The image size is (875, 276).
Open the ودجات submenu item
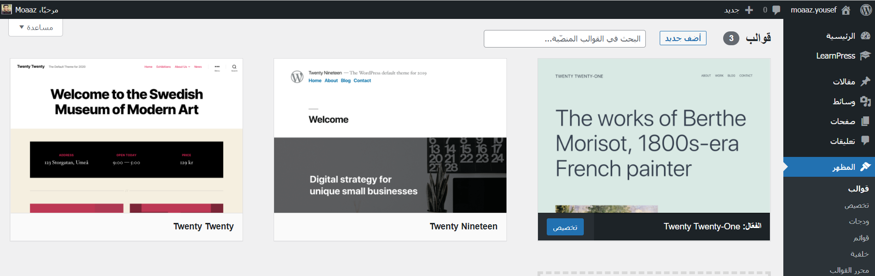(x=859, y=222)
